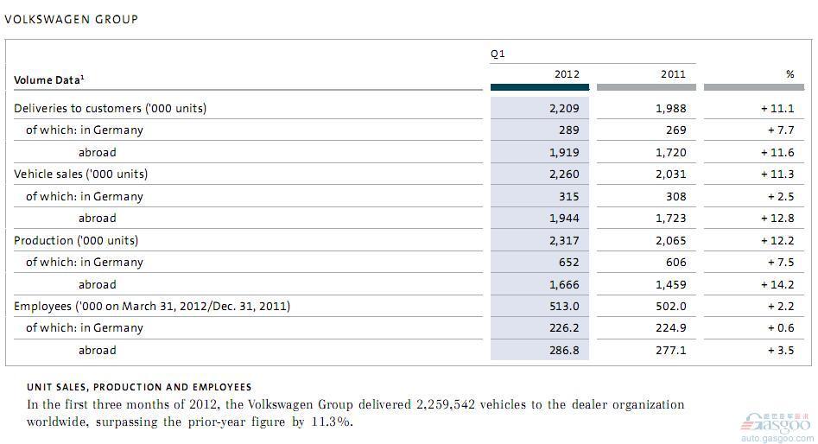Select the Employees row label
Image resolution: width=818 pixels, height=444 pixels.
click(x=152, y=306)
